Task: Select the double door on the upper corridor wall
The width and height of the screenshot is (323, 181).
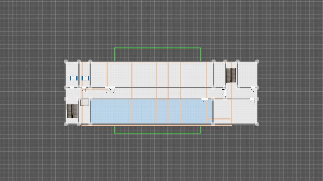Action: pos(110,89)
